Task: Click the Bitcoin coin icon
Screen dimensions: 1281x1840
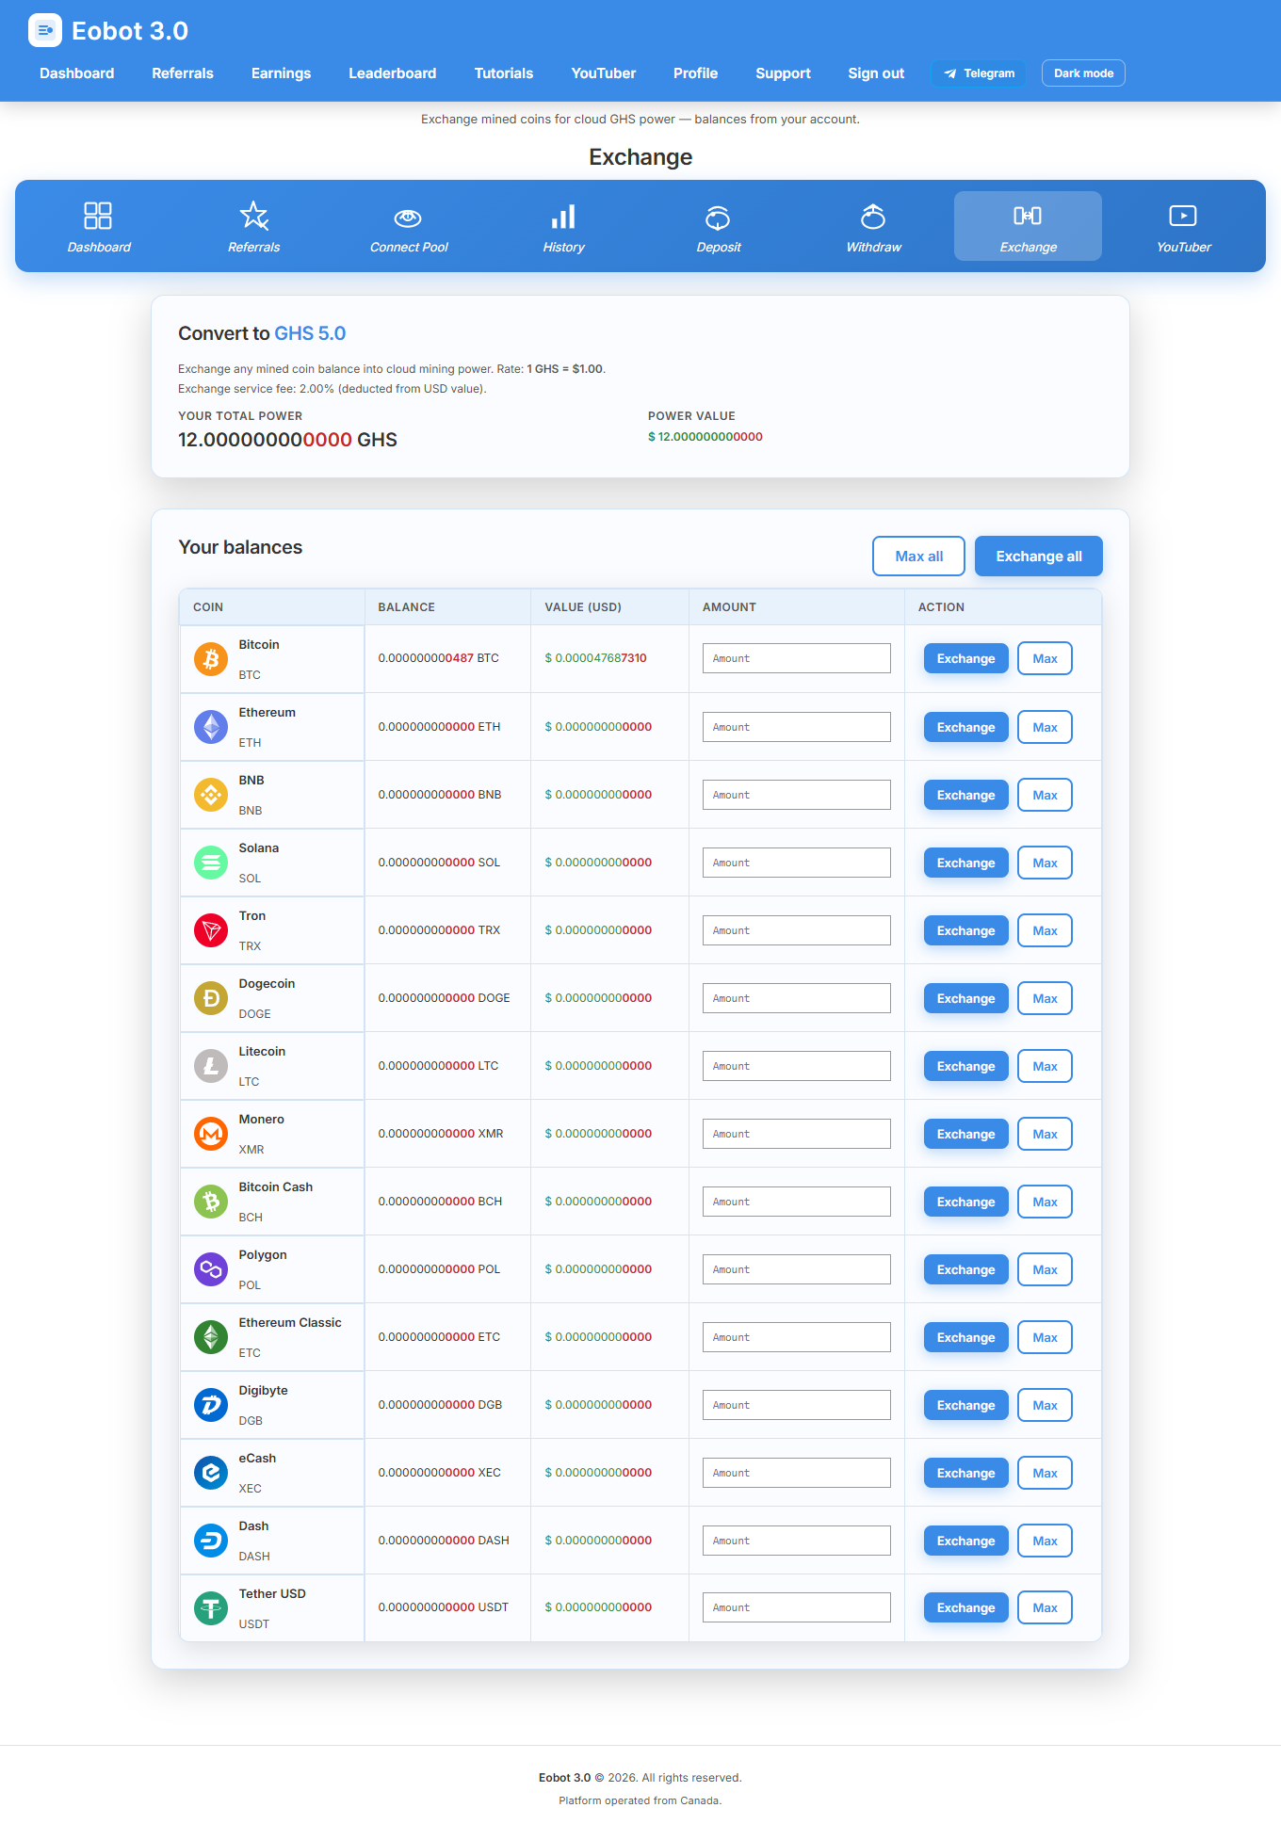Action: click(x=211, y=659)
